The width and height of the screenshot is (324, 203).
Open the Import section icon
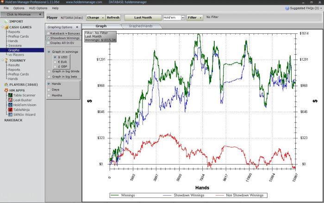6,21
